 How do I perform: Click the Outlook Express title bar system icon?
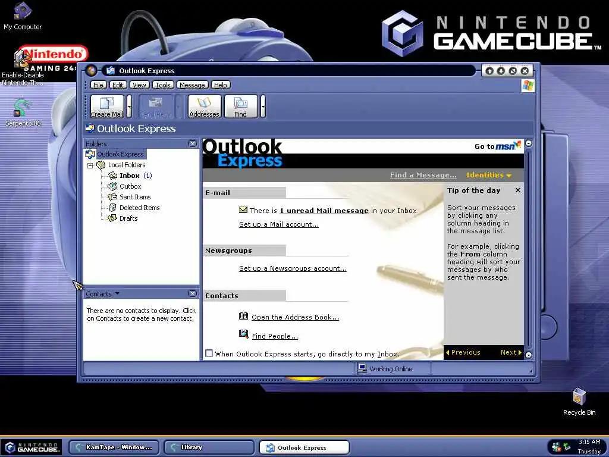[x=110, y=70]
